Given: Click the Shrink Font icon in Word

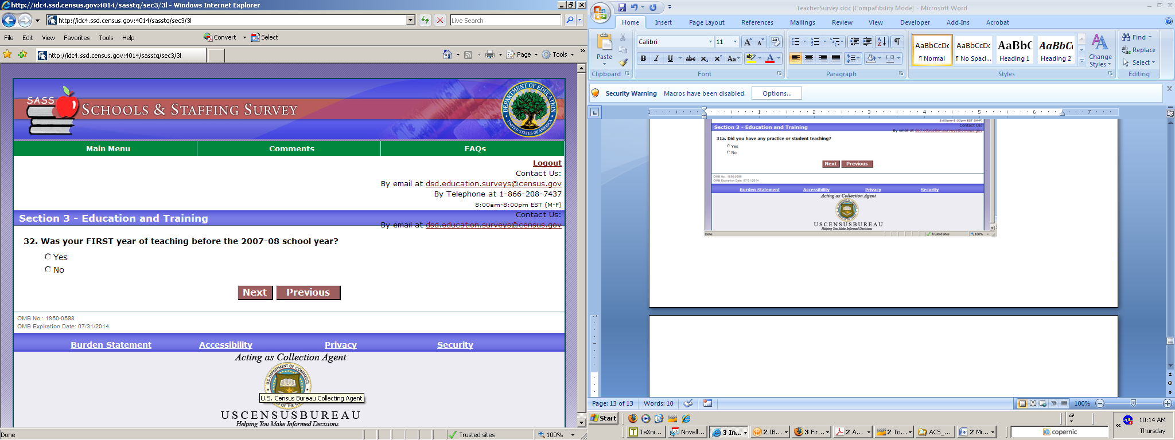Looking at the screenshot, I should 760,42.
